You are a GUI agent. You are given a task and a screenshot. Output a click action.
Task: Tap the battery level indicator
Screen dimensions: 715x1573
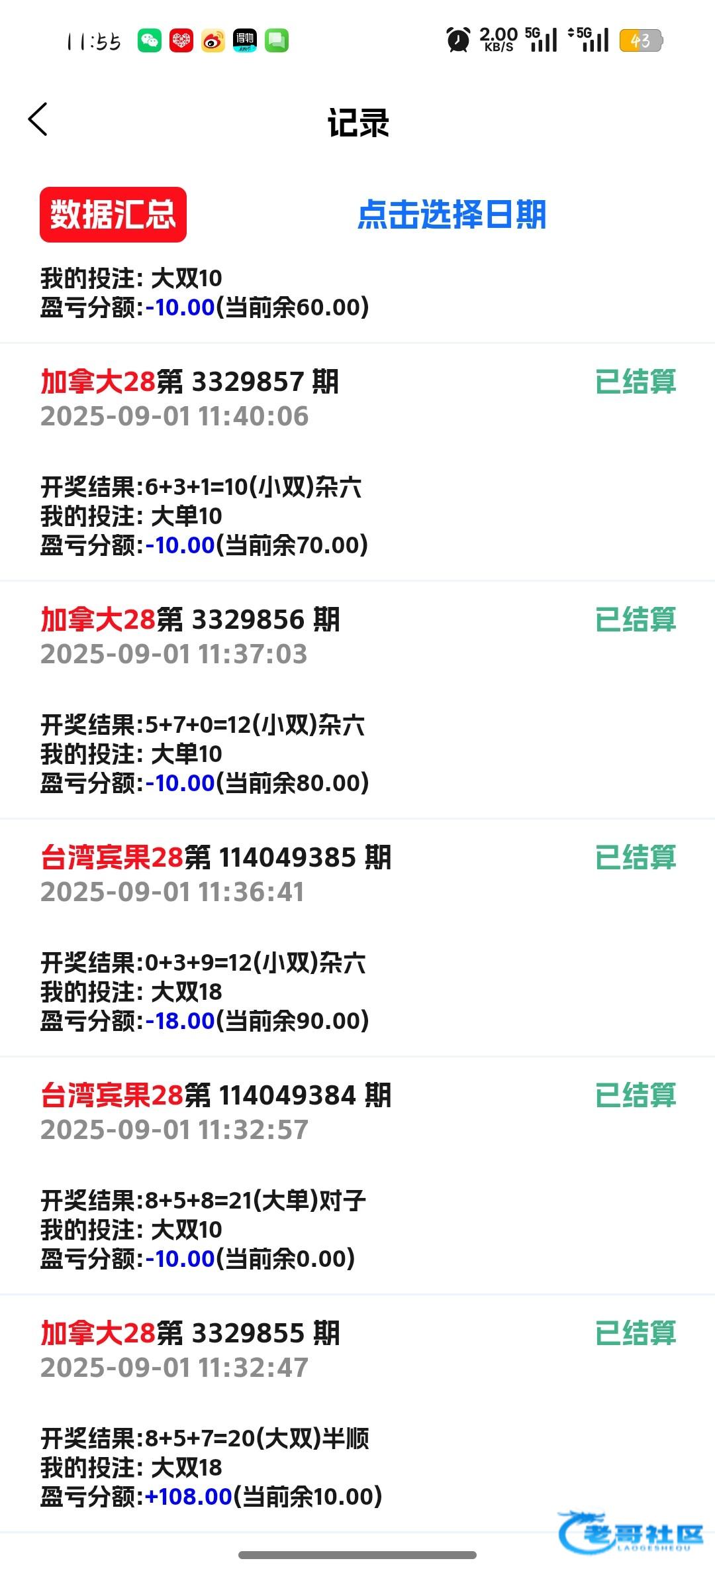[x=640, y=41]
